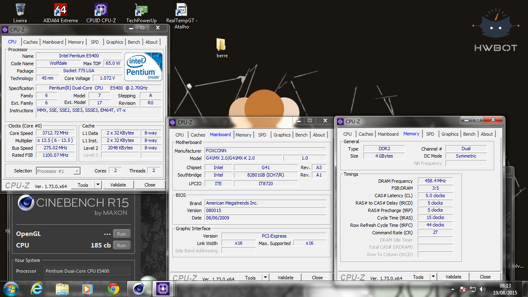Open Google Chrome from the taskbar
528x297 pixels.
pyautogui.click(x=113, y=289)
